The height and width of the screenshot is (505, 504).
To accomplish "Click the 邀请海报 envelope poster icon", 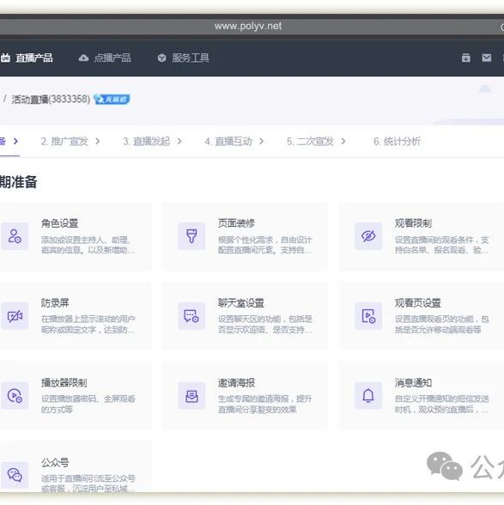I will tap(191, 396).
